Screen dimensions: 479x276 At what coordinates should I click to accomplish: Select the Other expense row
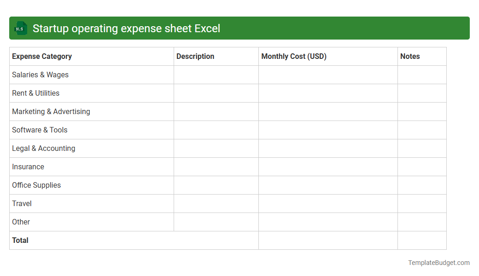pos(21,222)
